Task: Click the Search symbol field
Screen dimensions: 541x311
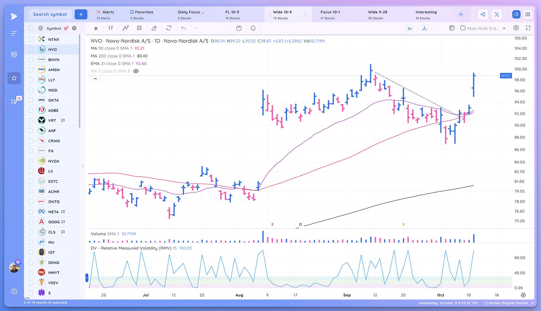Action: [50, 14]
